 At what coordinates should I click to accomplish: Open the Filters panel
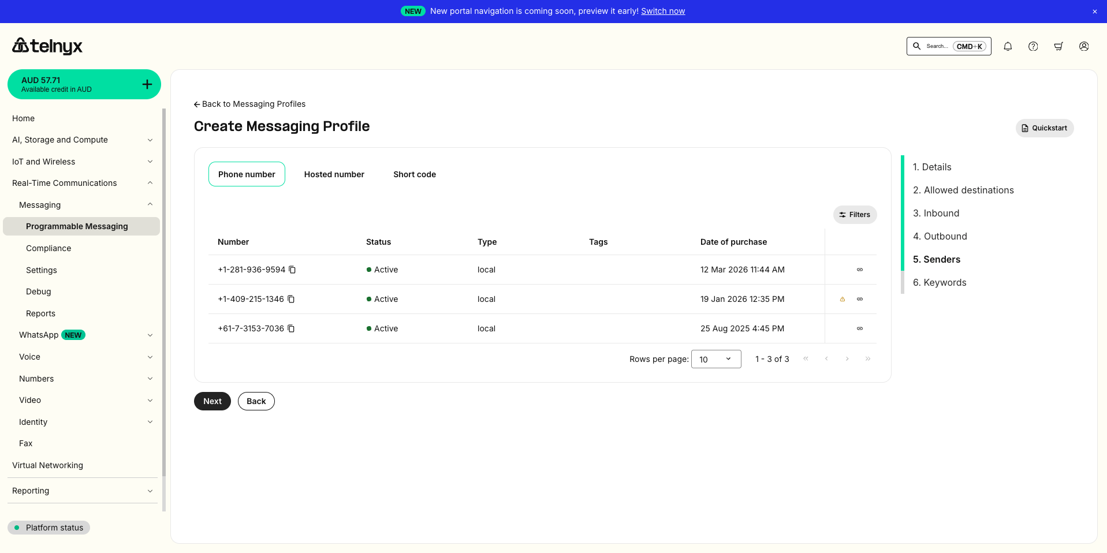coord(855,214)
